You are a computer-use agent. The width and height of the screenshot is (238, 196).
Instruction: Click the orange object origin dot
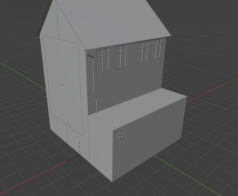click(x=63, y=85)
